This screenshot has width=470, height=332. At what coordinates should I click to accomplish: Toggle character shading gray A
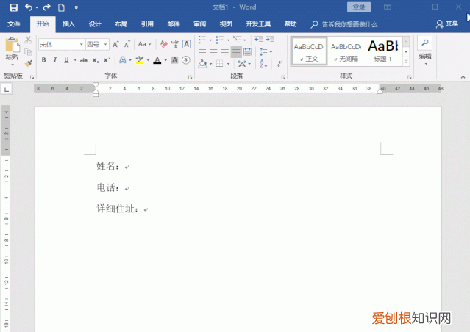point(174,60)
